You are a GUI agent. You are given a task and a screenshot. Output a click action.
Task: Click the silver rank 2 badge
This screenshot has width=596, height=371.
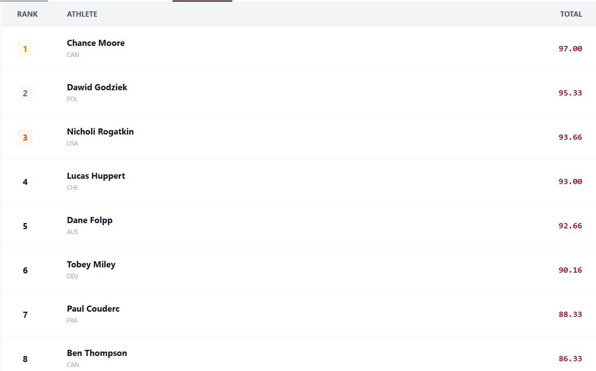pyautogui.click(x=25, y=93)
